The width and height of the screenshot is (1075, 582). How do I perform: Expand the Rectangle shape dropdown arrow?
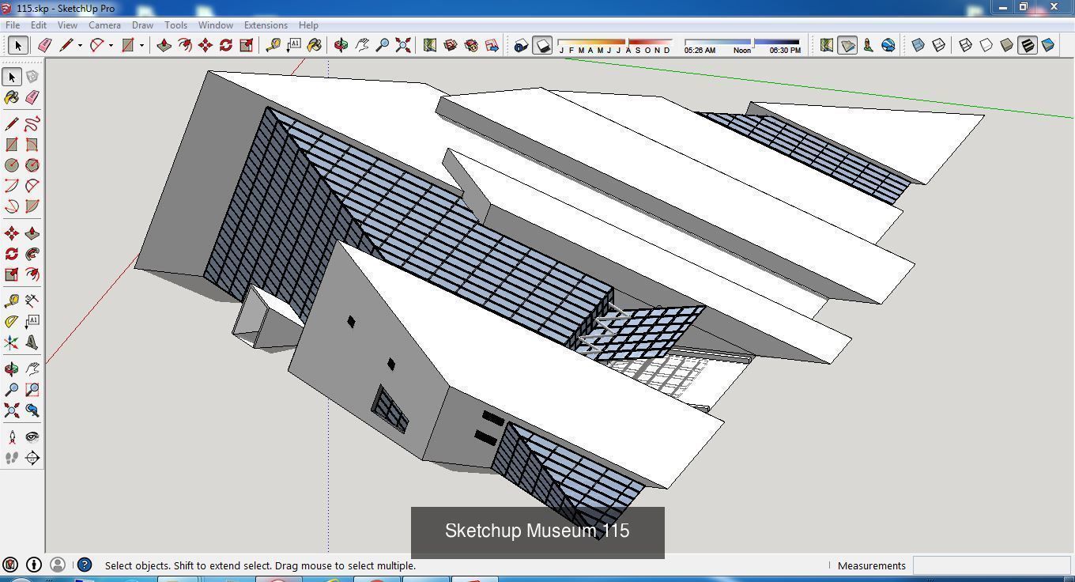(141, 45)
